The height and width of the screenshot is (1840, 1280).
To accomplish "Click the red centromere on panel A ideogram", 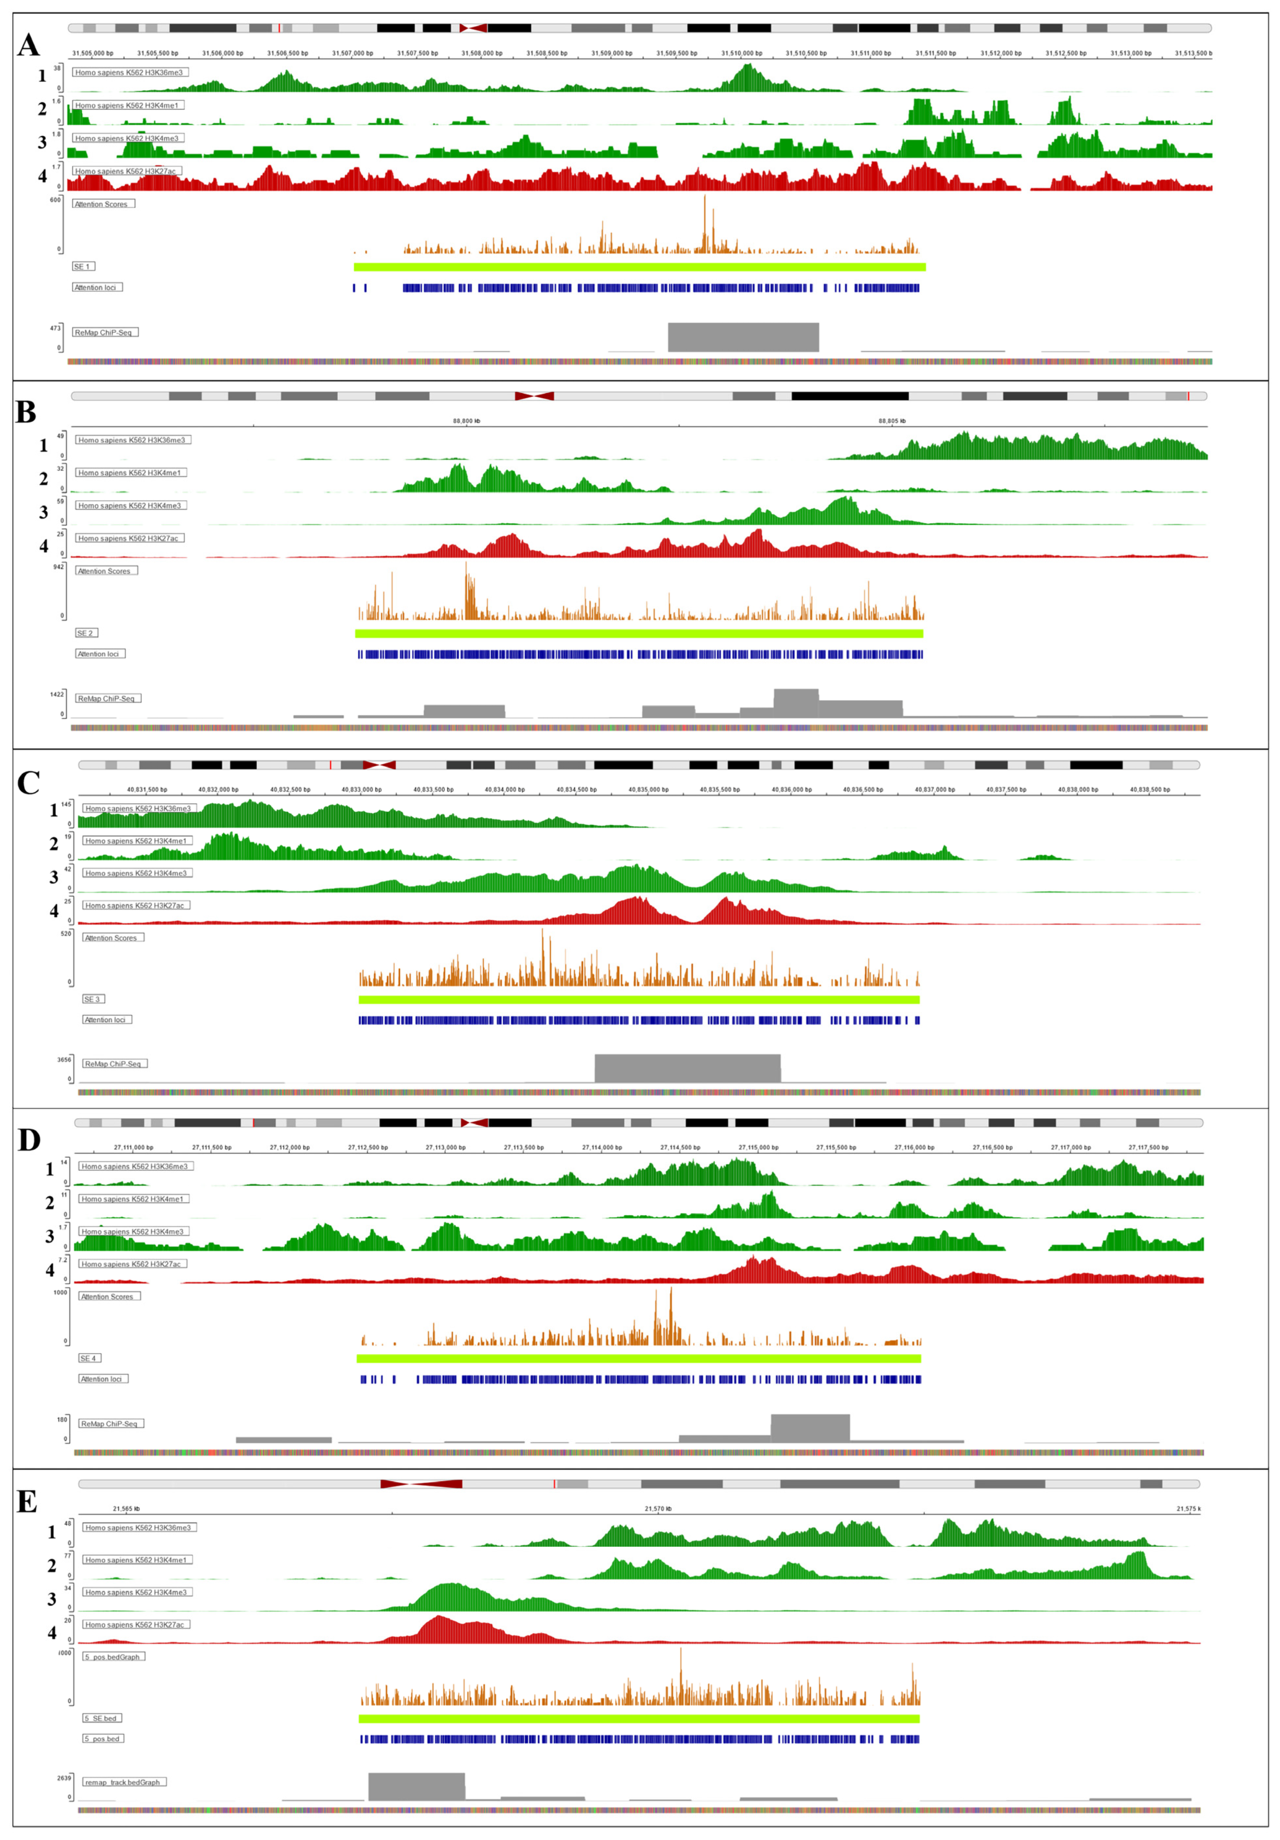I will [473, 28].
